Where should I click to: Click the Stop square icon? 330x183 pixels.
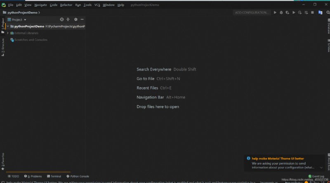[x=312, y=12]
